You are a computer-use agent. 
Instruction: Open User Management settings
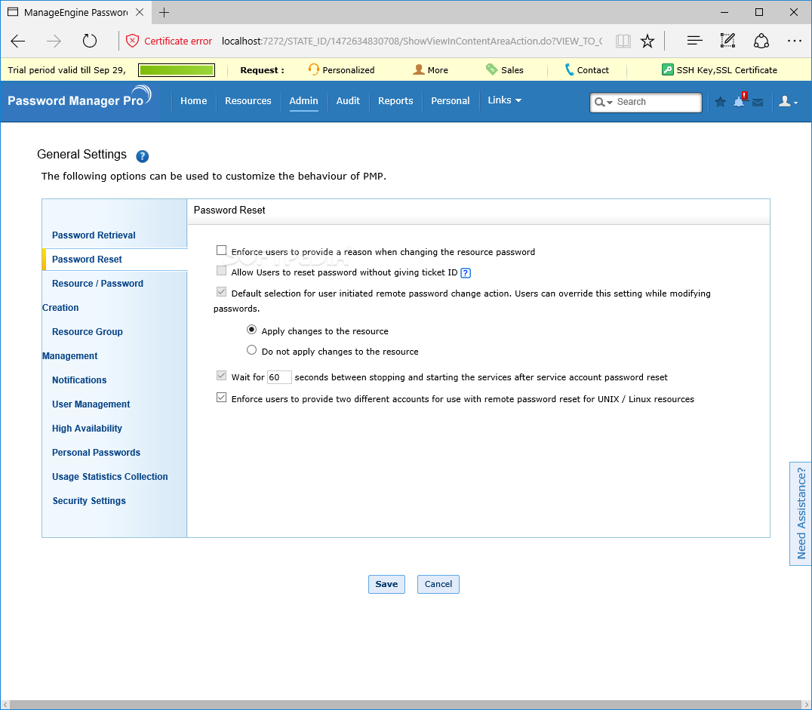91,404
